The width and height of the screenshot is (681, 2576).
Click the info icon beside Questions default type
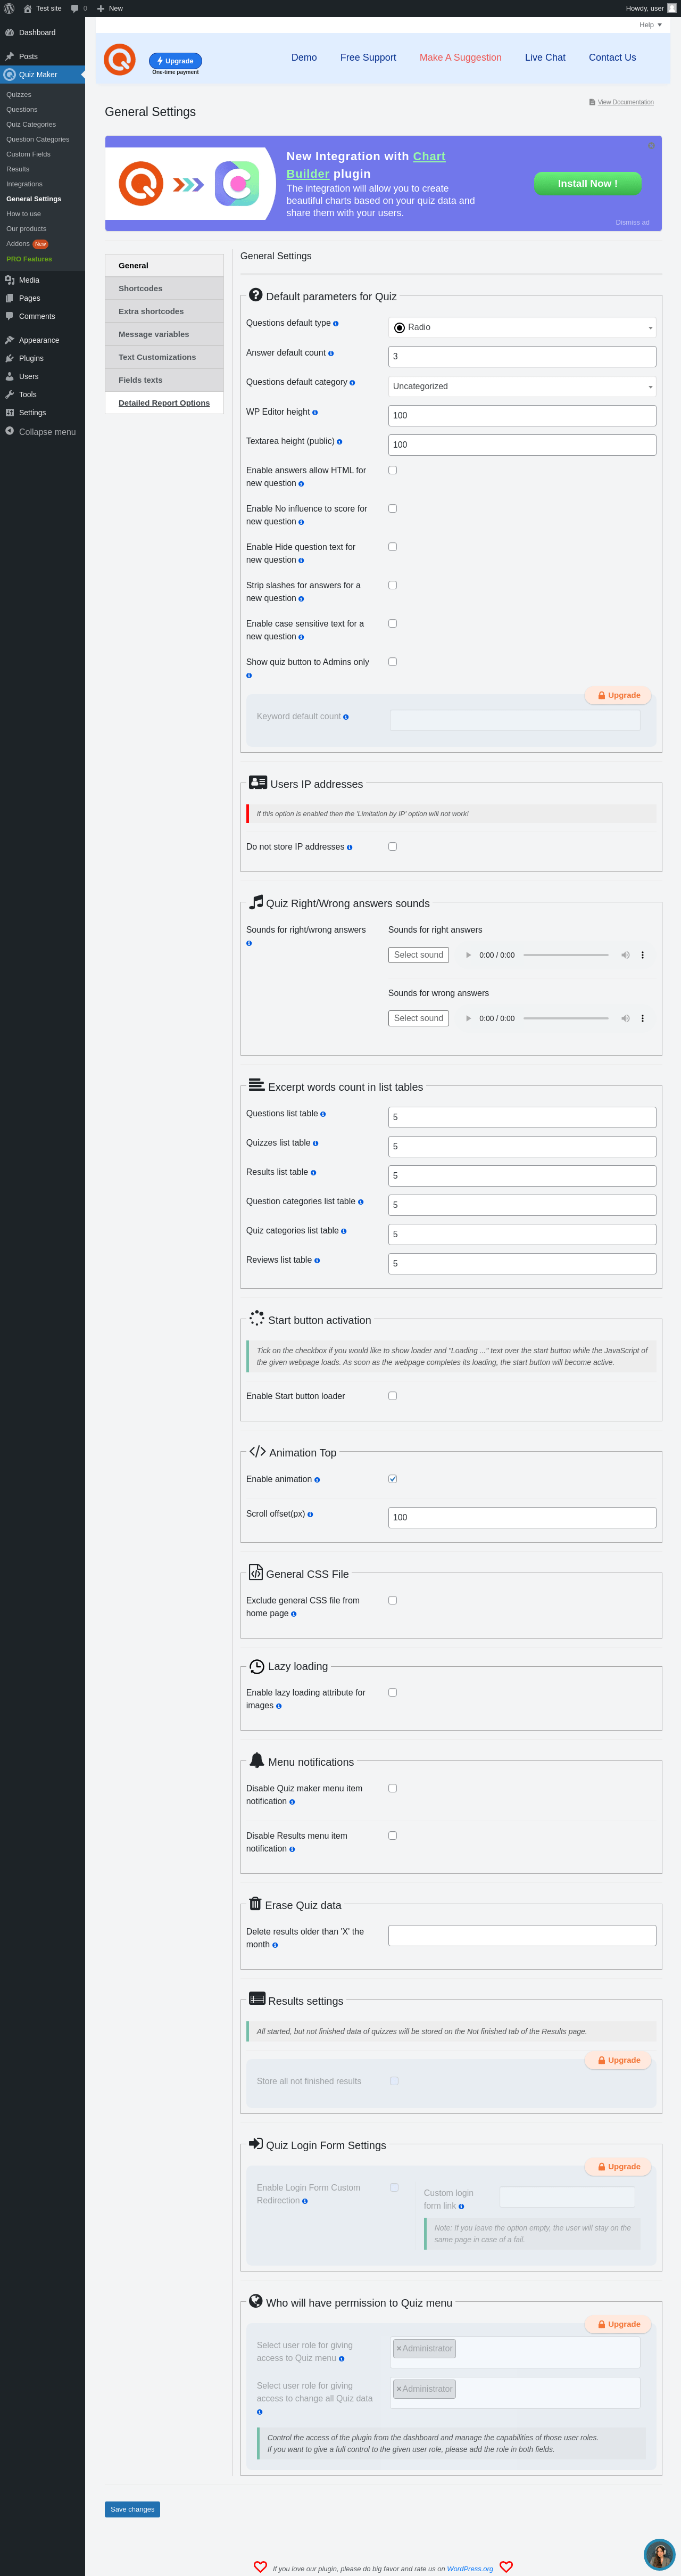[x=336, y=324]
